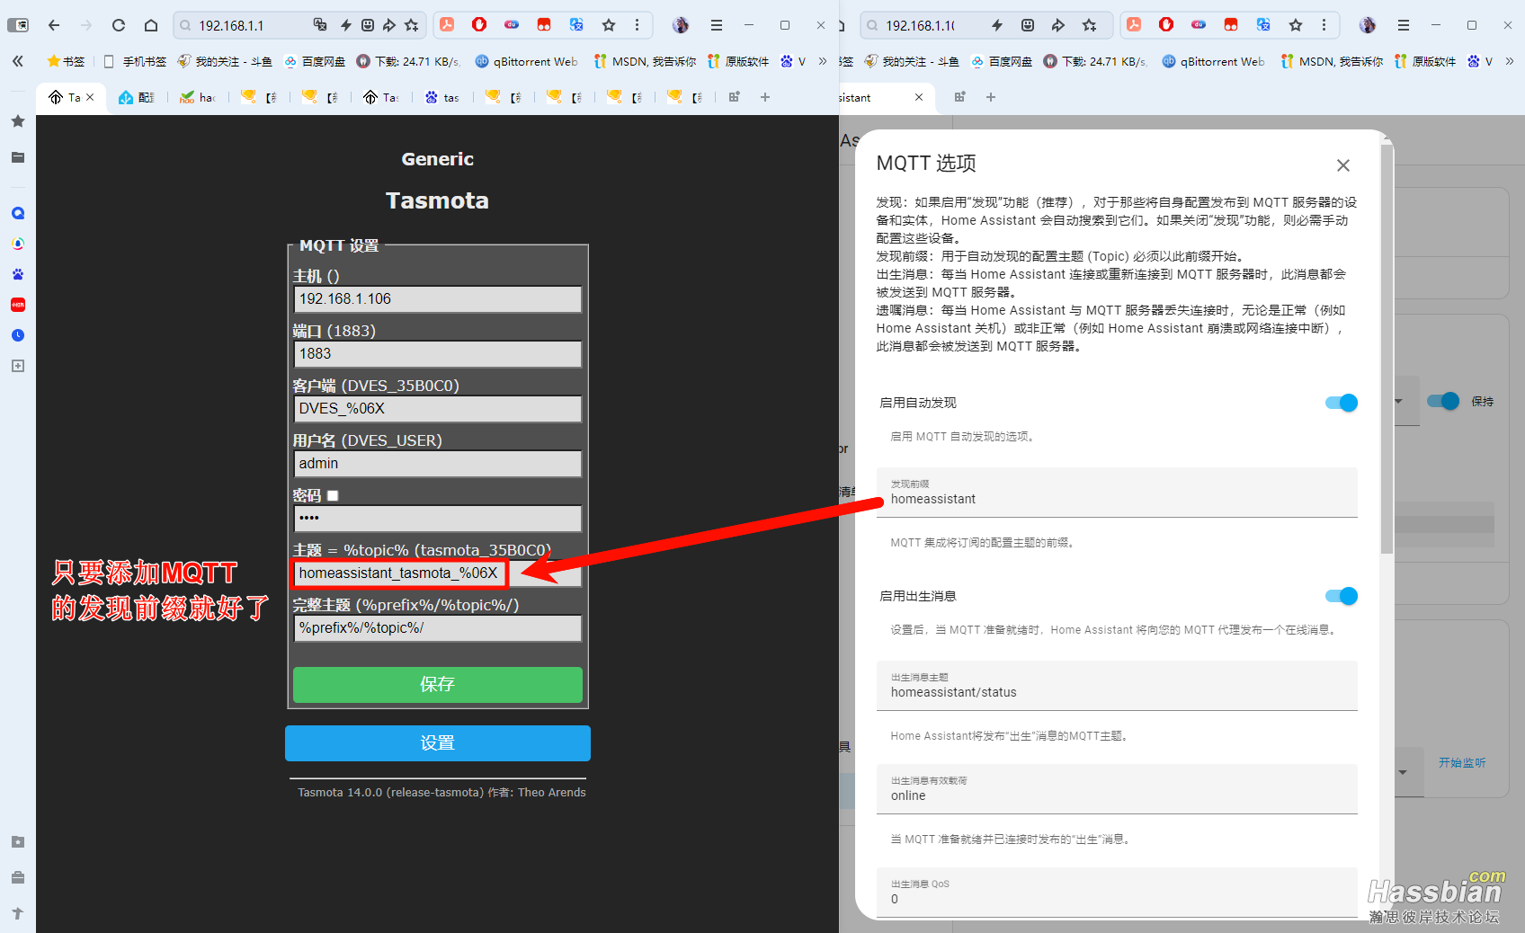The image size is (1525, 933).
Task: Go back in the left browser window
Action: tap(54, 25)
